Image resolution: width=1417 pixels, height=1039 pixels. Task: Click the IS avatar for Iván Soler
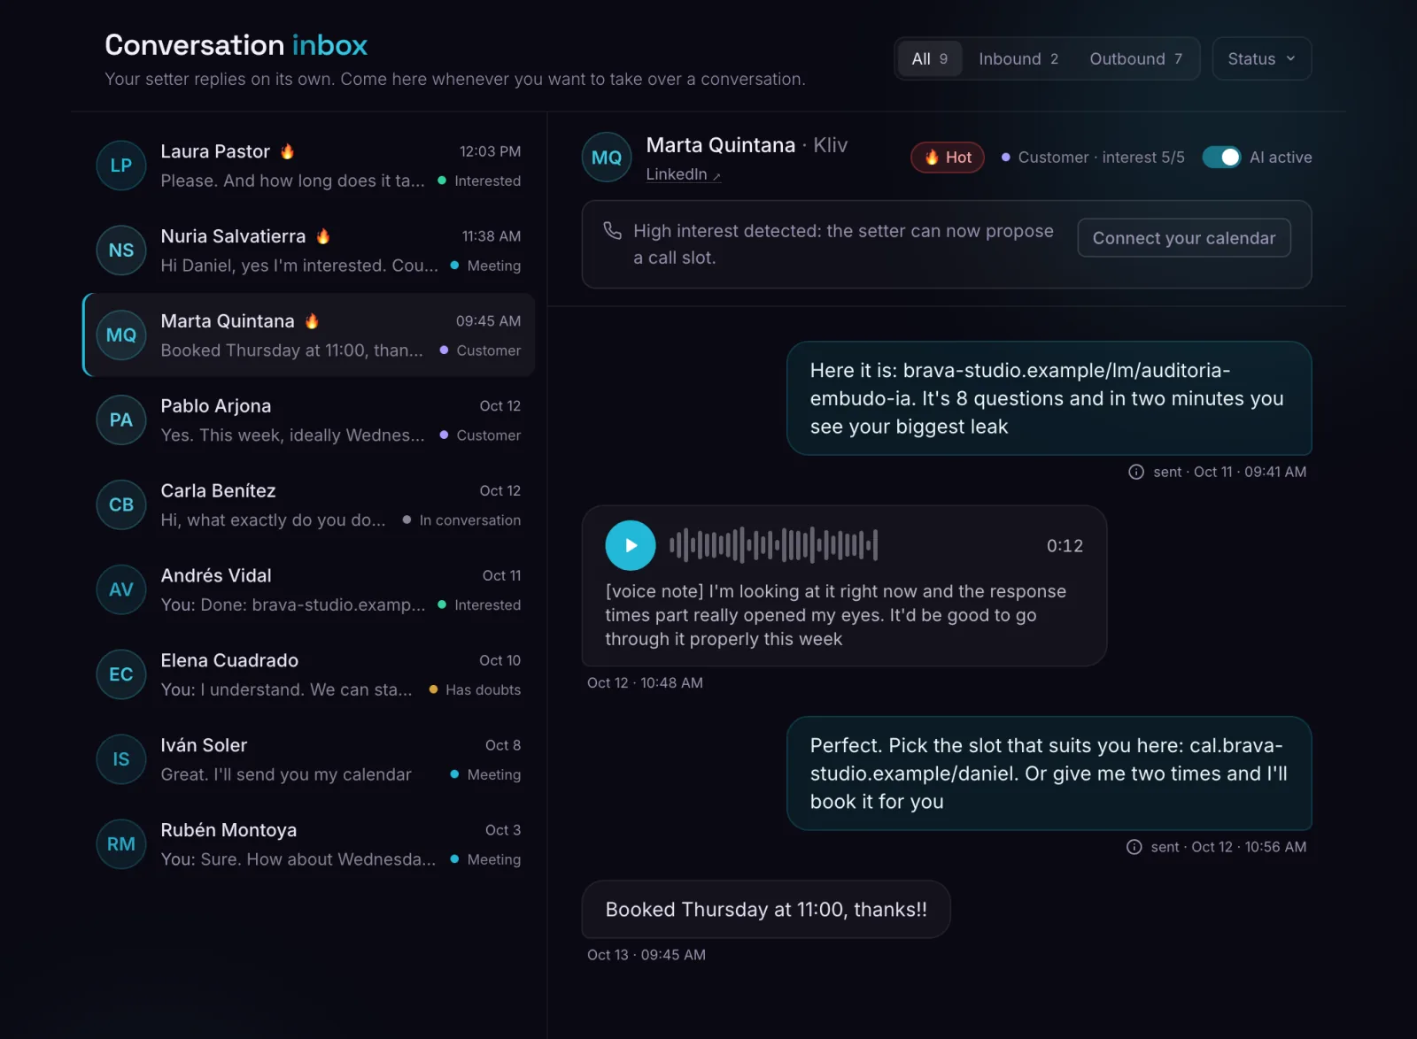[x=121, y=759]
